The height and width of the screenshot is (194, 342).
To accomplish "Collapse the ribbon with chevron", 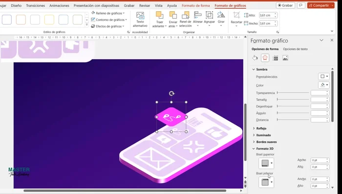I will coord(332,31).
